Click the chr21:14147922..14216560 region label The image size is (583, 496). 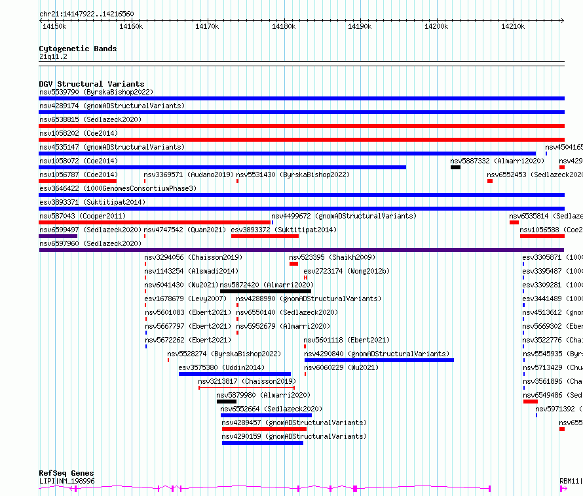click(x=86, y=14)
